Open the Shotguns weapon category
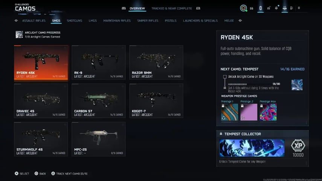Screen dimensions: 322x181 tap(75, 21)
